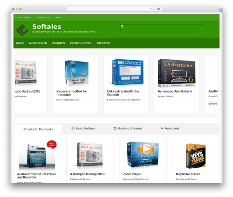The height and width of the screenshot is (197, 233).
Task: Open Zoom Player Max box image
Action: tap(143, 155)
